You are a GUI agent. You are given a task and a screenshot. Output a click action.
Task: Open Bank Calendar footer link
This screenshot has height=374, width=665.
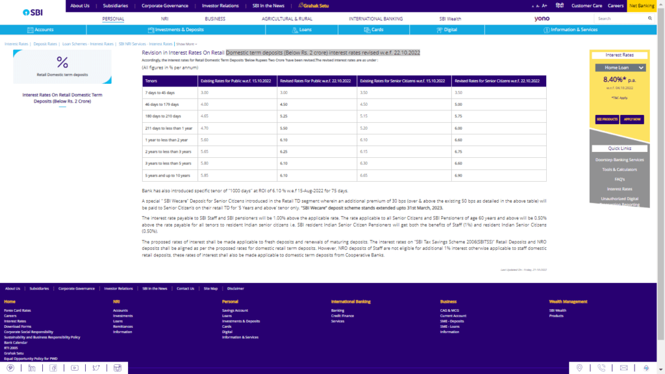click(x=16, y=343)
